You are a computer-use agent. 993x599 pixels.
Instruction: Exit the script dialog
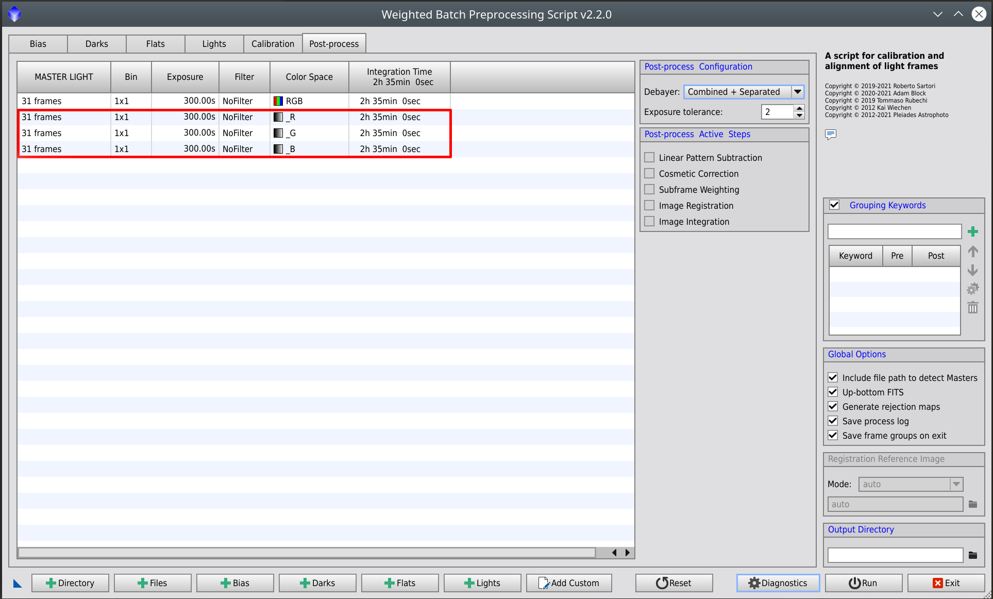946,583
